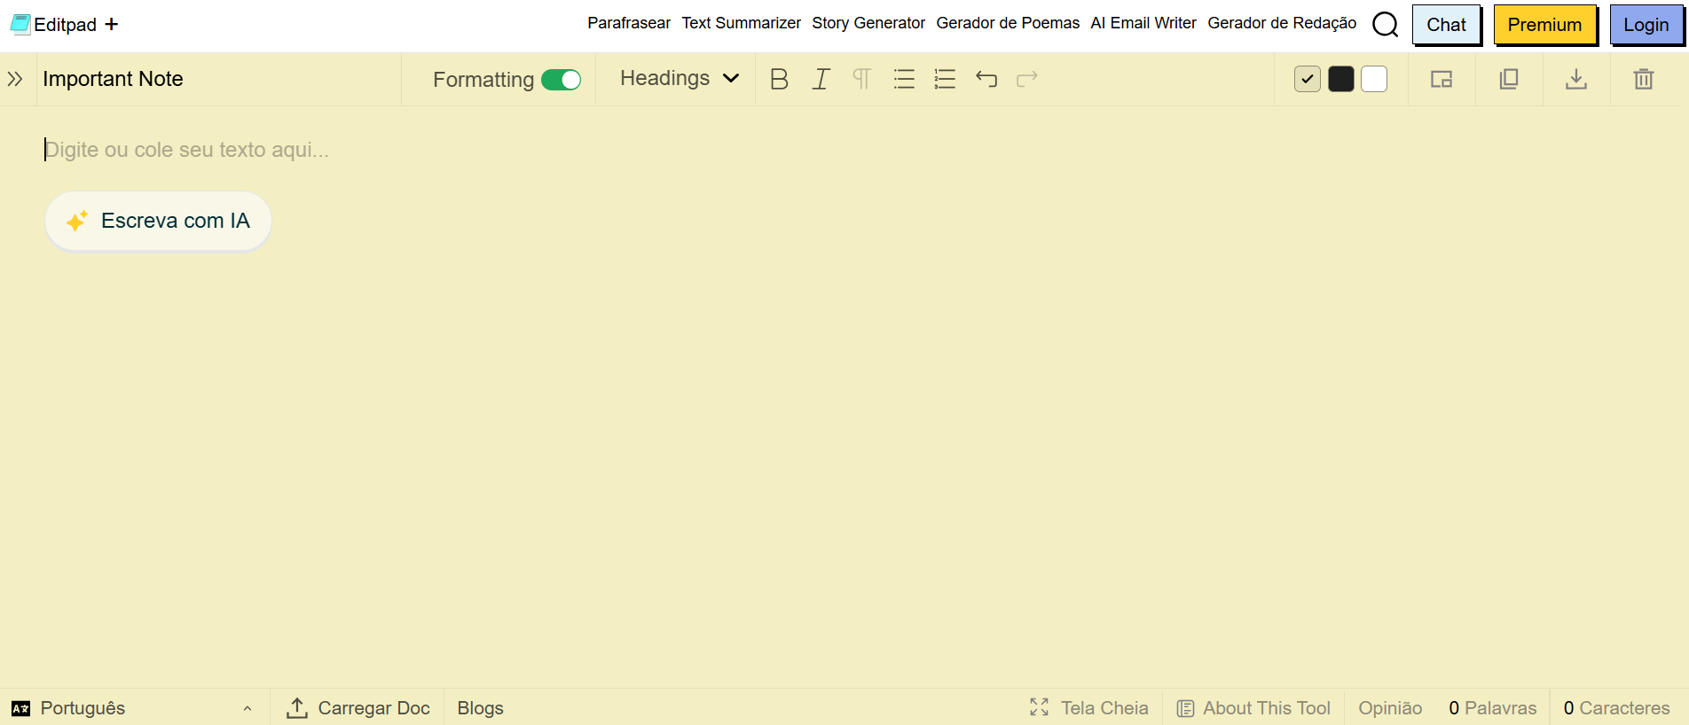Copy the note text with the copy icon
1689x725 pixels.
[x=1509, y=79]
